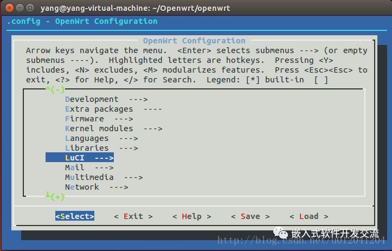Open the Kernel modules submenu
Image resolution: width=392 pixels, height=251 pixels.
coord(113,128)
